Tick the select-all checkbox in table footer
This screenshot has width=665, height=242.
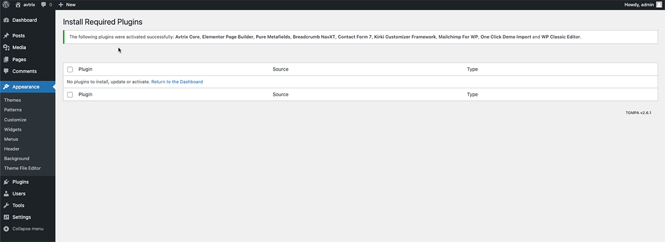pos(70,94)
